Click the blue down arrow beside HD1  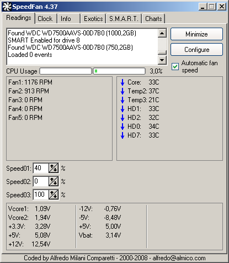click(123, 109)
